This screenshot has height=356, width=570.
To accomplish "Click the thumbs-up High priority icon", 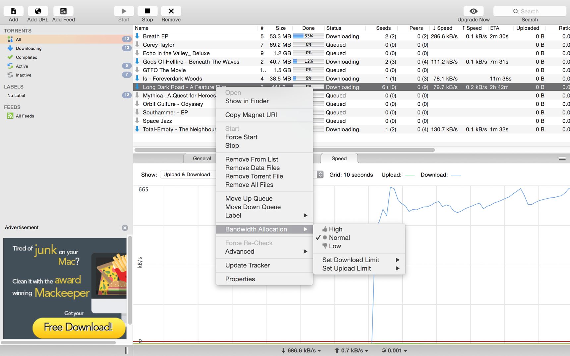I will point(325,229).
